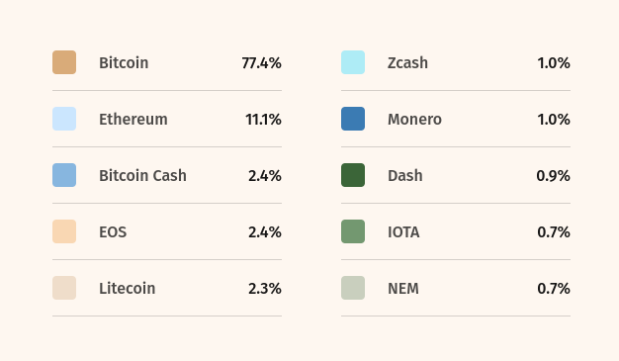
Task: Click the Bitcoin legend label
Action: pos(124,62)
